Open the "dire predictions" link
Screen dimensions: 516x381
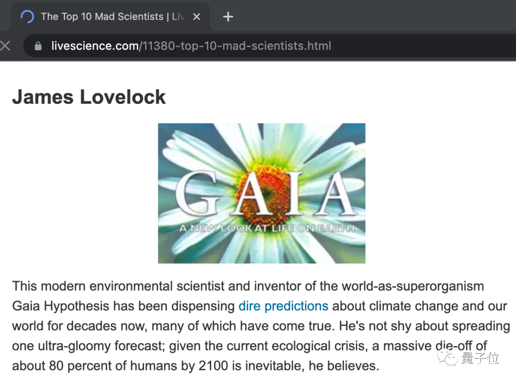[x=283, y=306]
